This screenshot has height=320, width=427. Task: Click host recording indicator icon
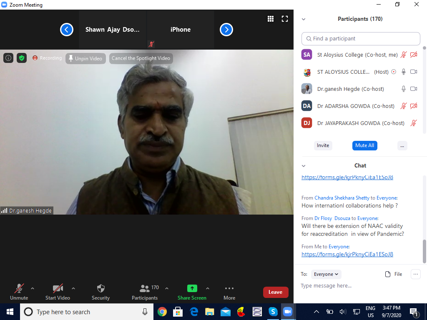(394, 72)
